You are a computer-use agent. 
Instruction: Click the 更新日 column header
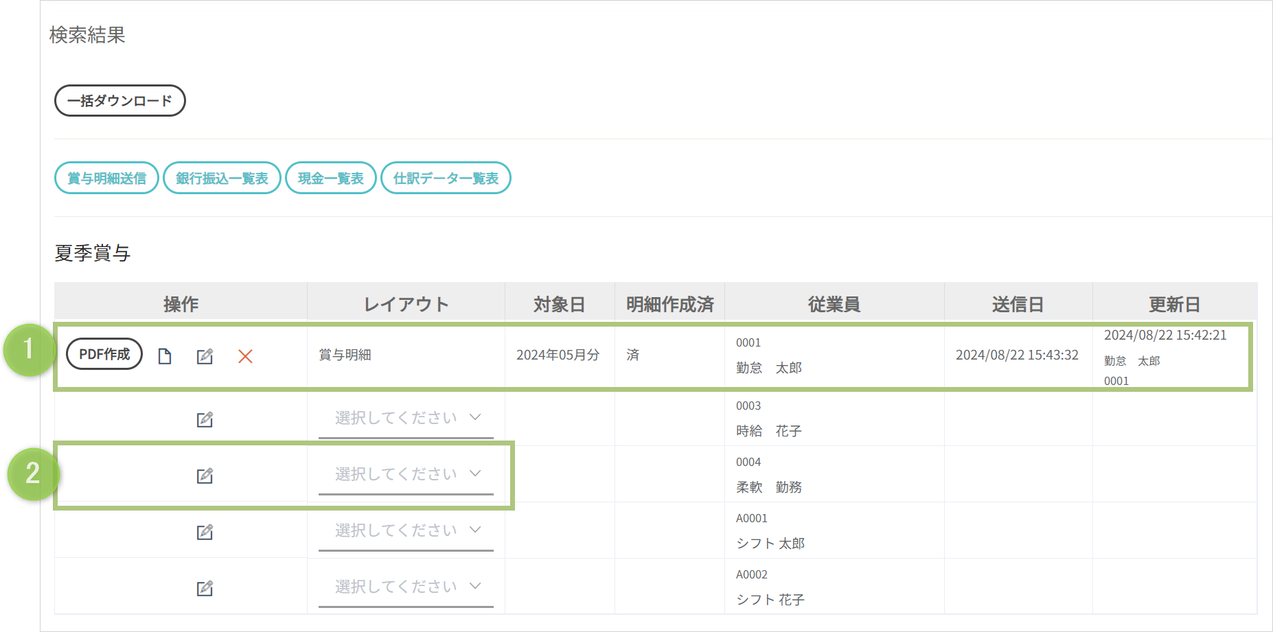pos(1174,304)
